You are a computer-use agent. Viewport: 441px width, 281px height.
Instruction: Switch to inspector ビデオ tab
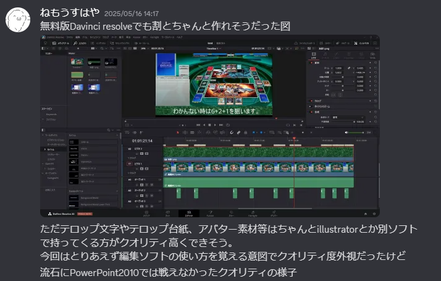click(x=314, y=55)
